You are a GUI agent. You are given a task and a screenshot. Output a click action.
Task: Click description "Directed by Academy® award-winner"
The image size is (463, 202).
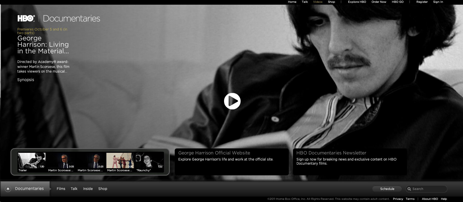click(43, 64)
